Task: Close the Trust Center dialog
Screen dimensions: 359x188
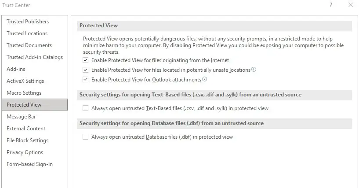Action: 351,5
